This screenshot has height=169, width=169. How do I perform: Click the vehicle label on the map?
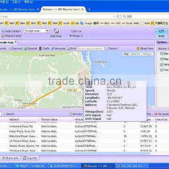coord(75,90)
